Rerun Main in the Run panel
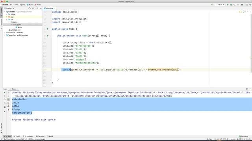 point(4,92)
